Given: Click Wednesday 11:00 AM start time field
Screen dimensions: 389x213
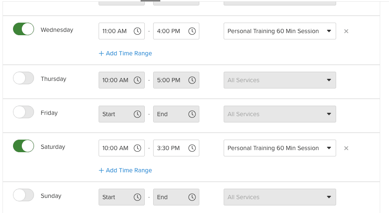Looking at the screenshot, I should tap(116, 31).
